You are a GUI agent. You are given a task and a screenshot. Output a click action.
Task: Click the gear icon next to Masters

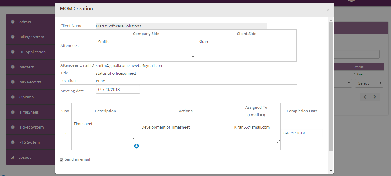tap(13, 67)
